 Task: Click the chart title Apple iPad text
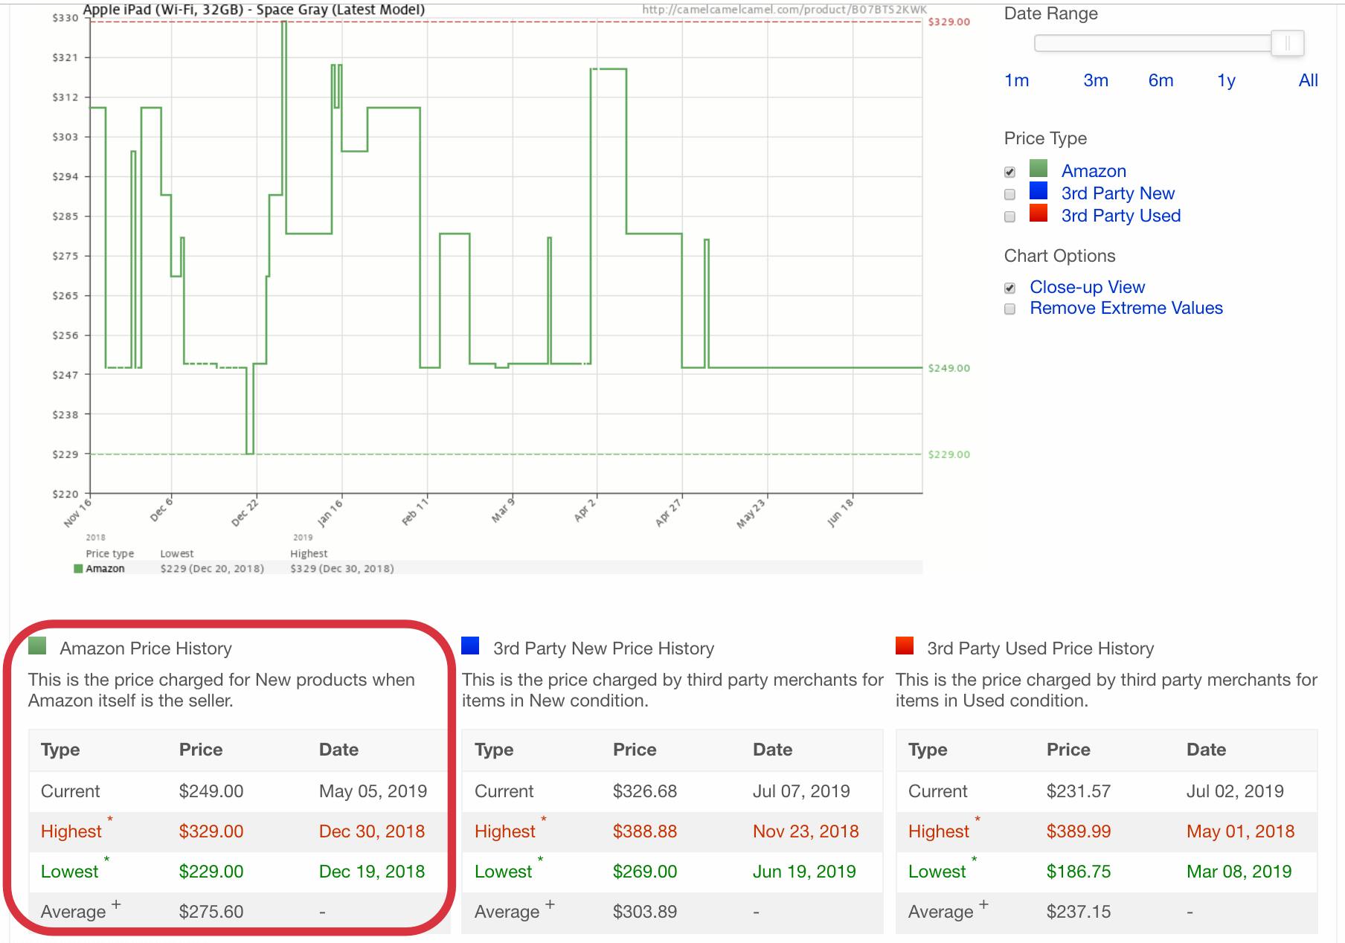(x=254, y=10)
